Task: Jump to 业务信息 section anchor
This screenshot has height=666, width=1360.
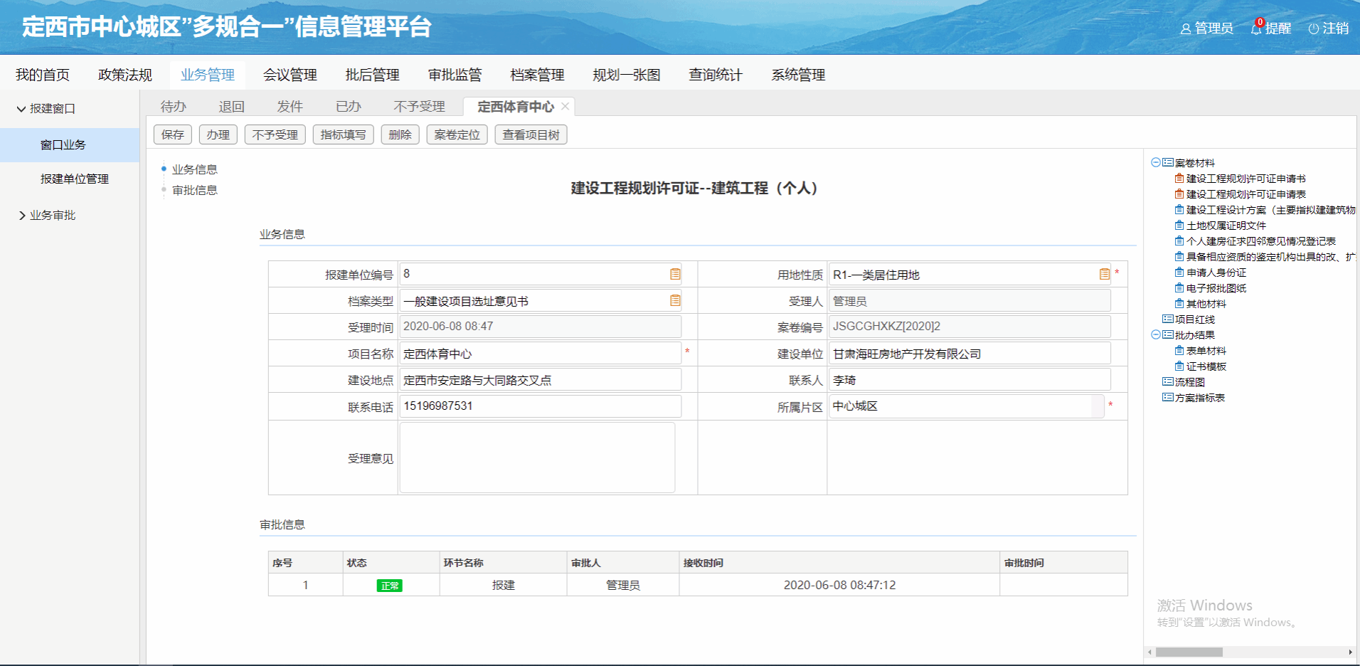Action: (x=195, y=169)
